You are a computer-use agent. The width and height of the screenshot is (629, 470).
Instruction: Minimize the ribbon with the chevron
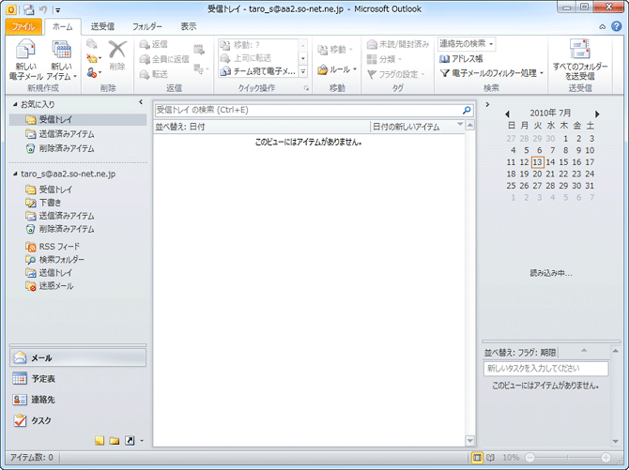603,27
